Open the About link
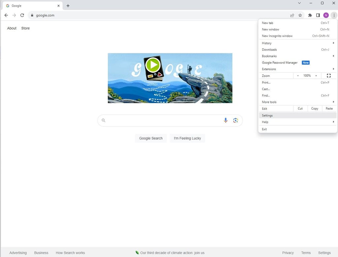 tap(12, 28)
